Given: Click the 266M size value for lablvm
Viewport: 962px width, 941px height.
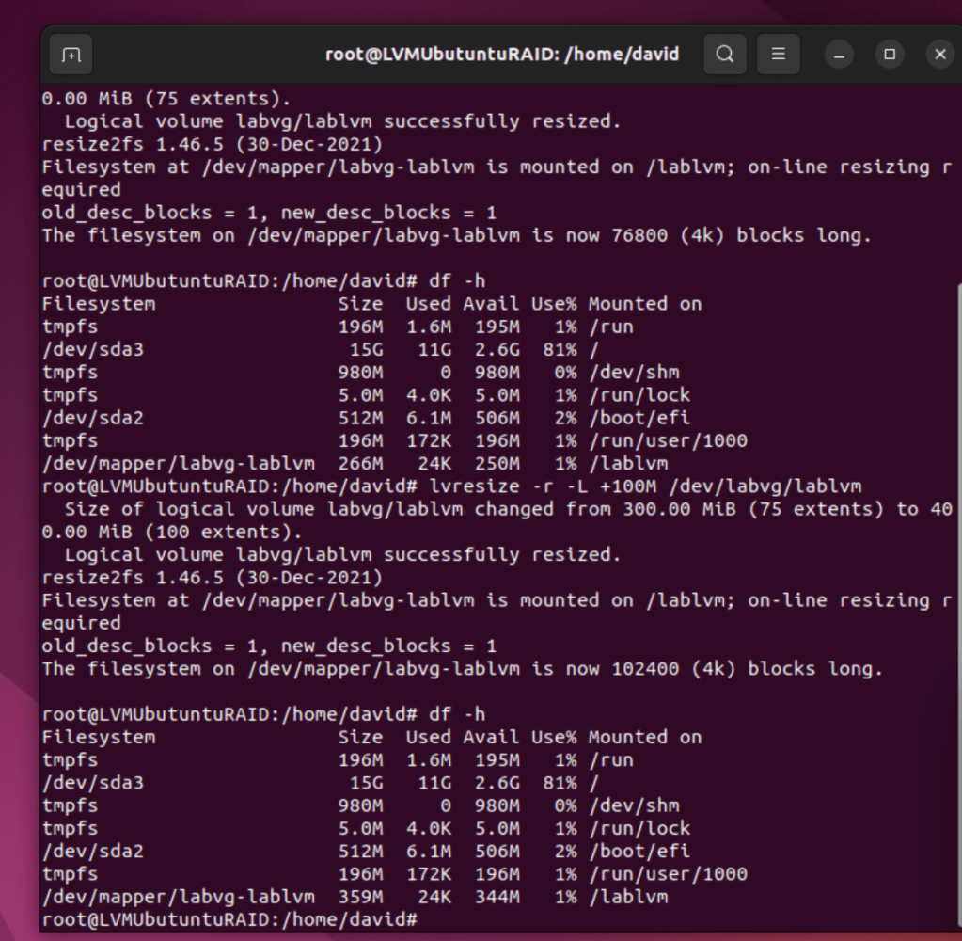Looking at the screenshot, I should [x=360, y=464].
